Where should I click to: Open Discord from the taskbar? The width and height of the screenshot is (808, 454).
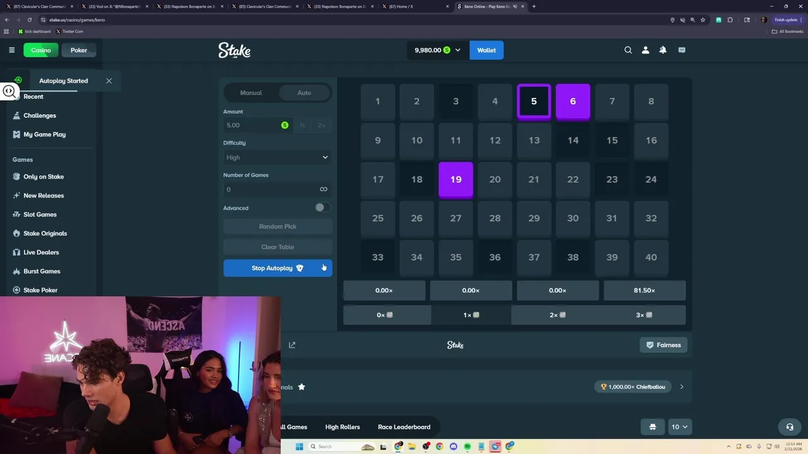point(453,446)
